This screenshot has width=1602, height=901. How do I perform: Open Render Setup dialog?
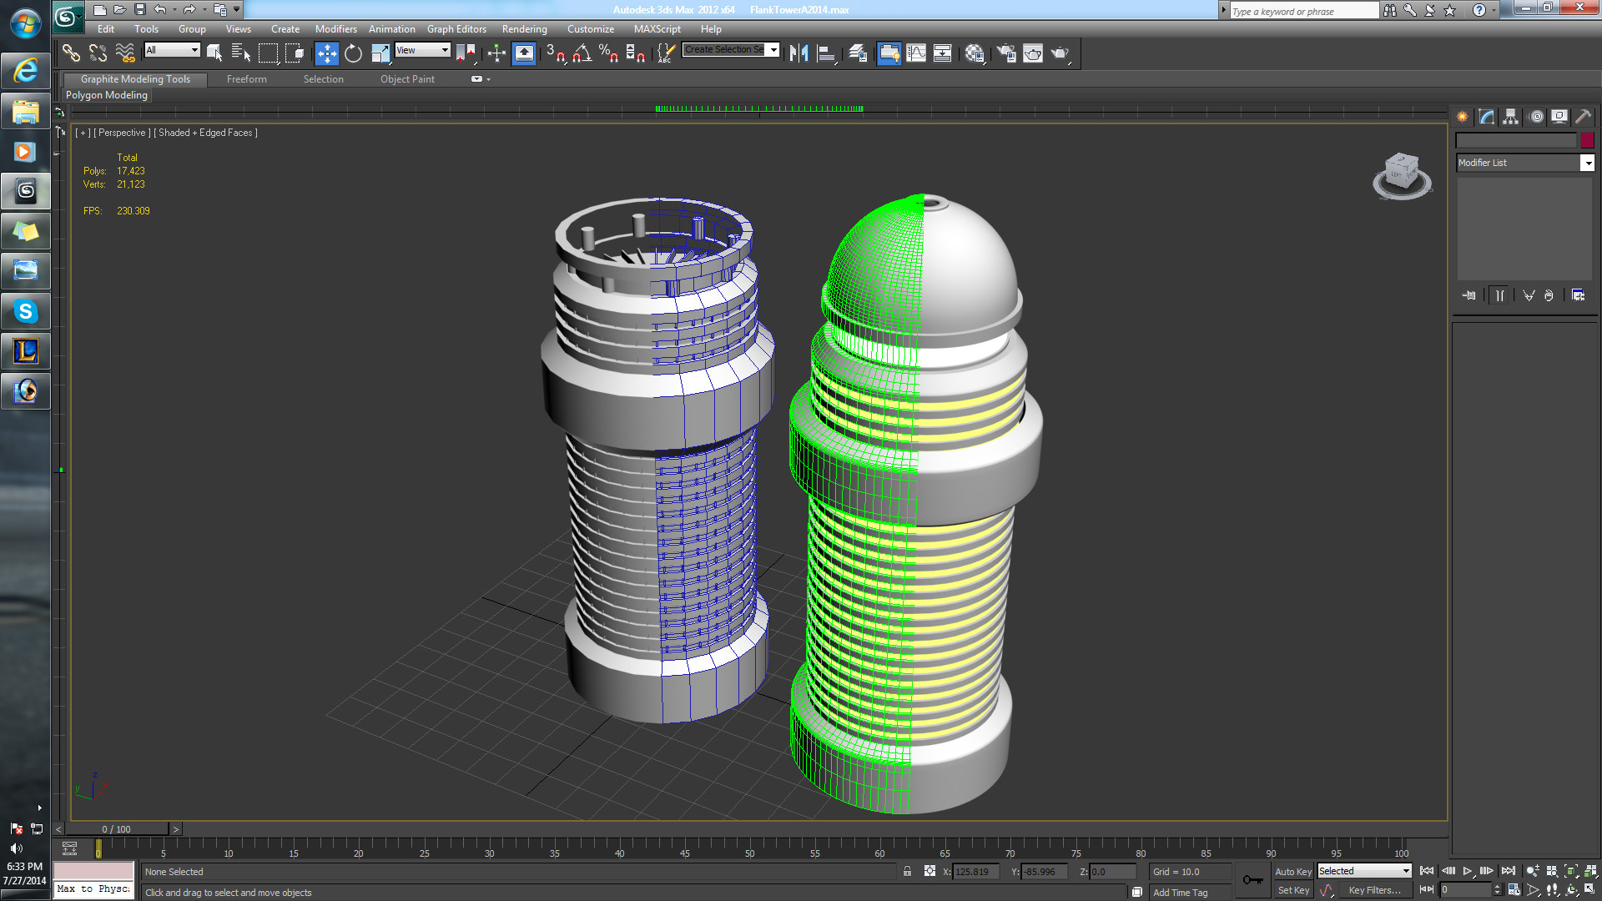coord(1006,53)
